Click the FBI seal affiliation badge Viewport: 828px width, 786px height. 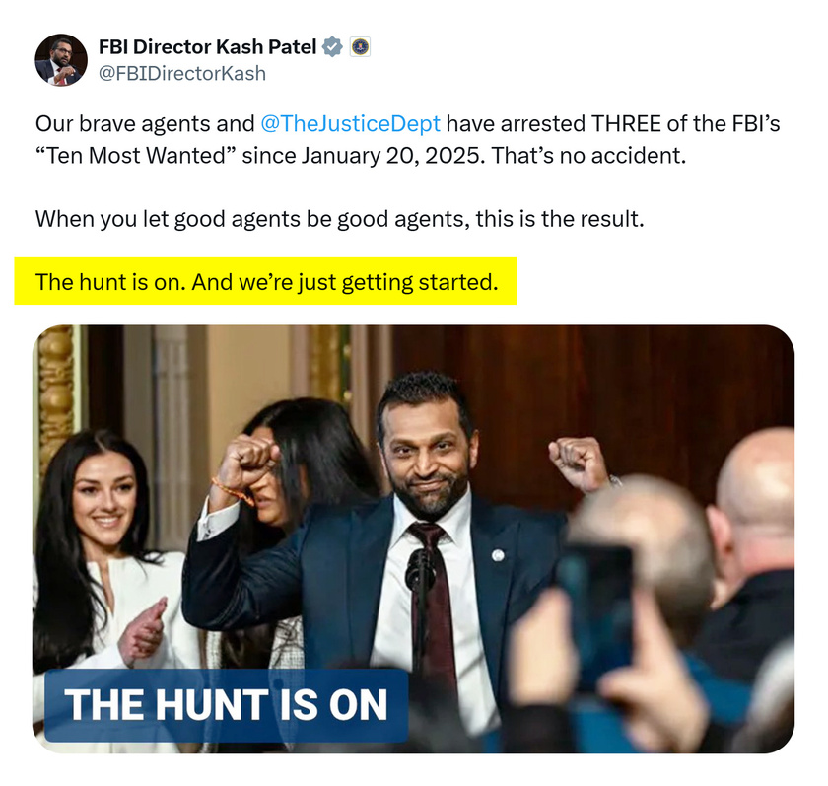coord(360,47)
